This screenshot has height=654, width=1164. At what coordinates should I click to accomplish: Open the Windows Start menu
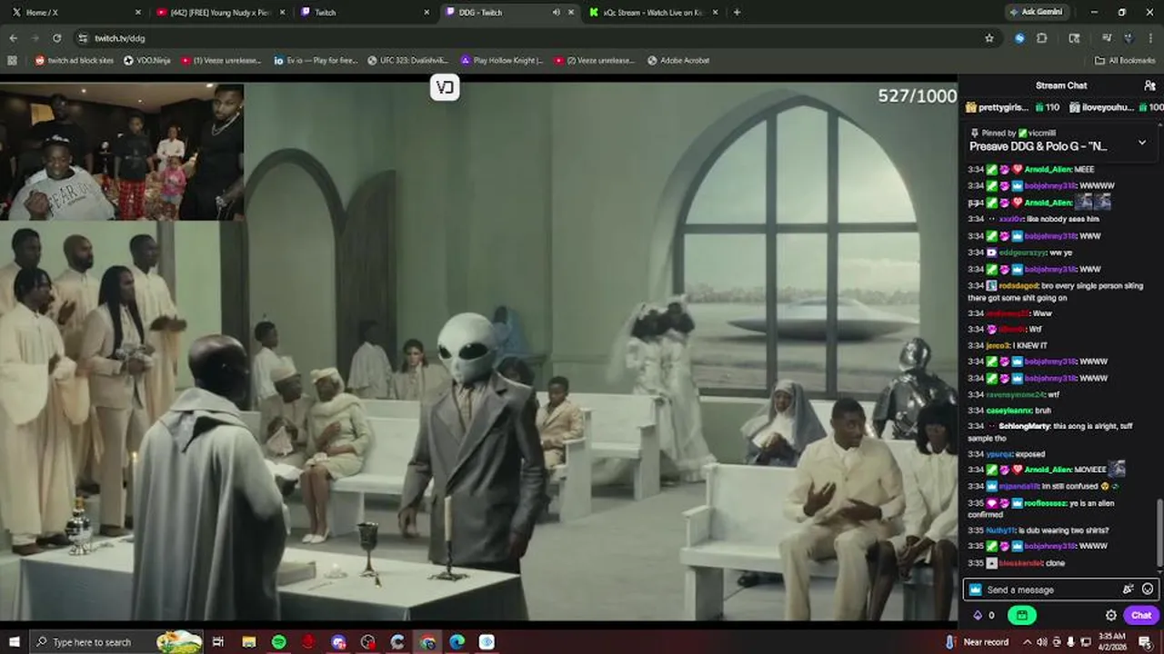click(x=14, y=641)
